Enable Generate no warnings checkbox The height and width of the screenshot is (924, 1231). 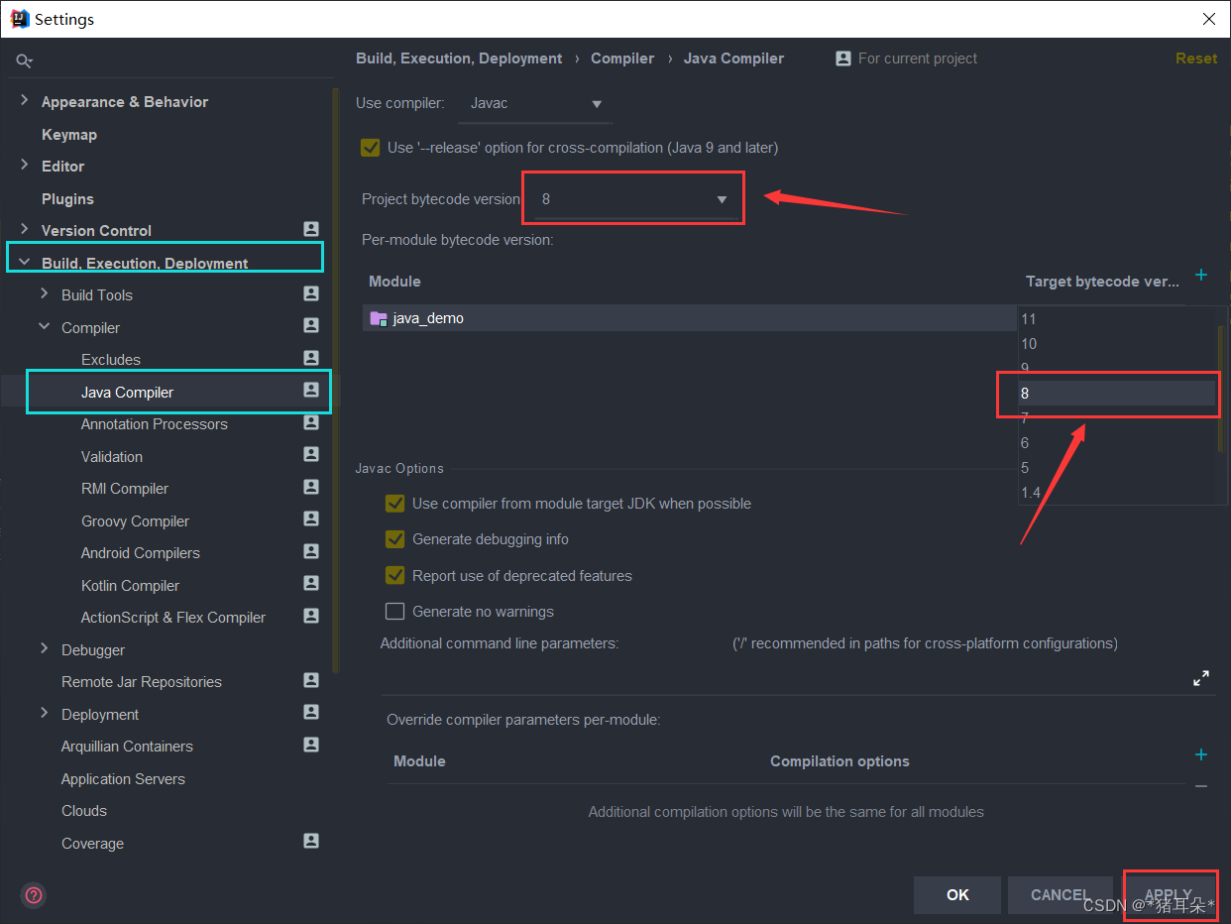394,611
